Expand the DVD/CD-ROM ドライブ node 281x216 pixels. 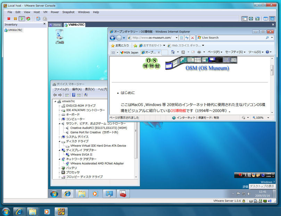click(x=59, y=106)
